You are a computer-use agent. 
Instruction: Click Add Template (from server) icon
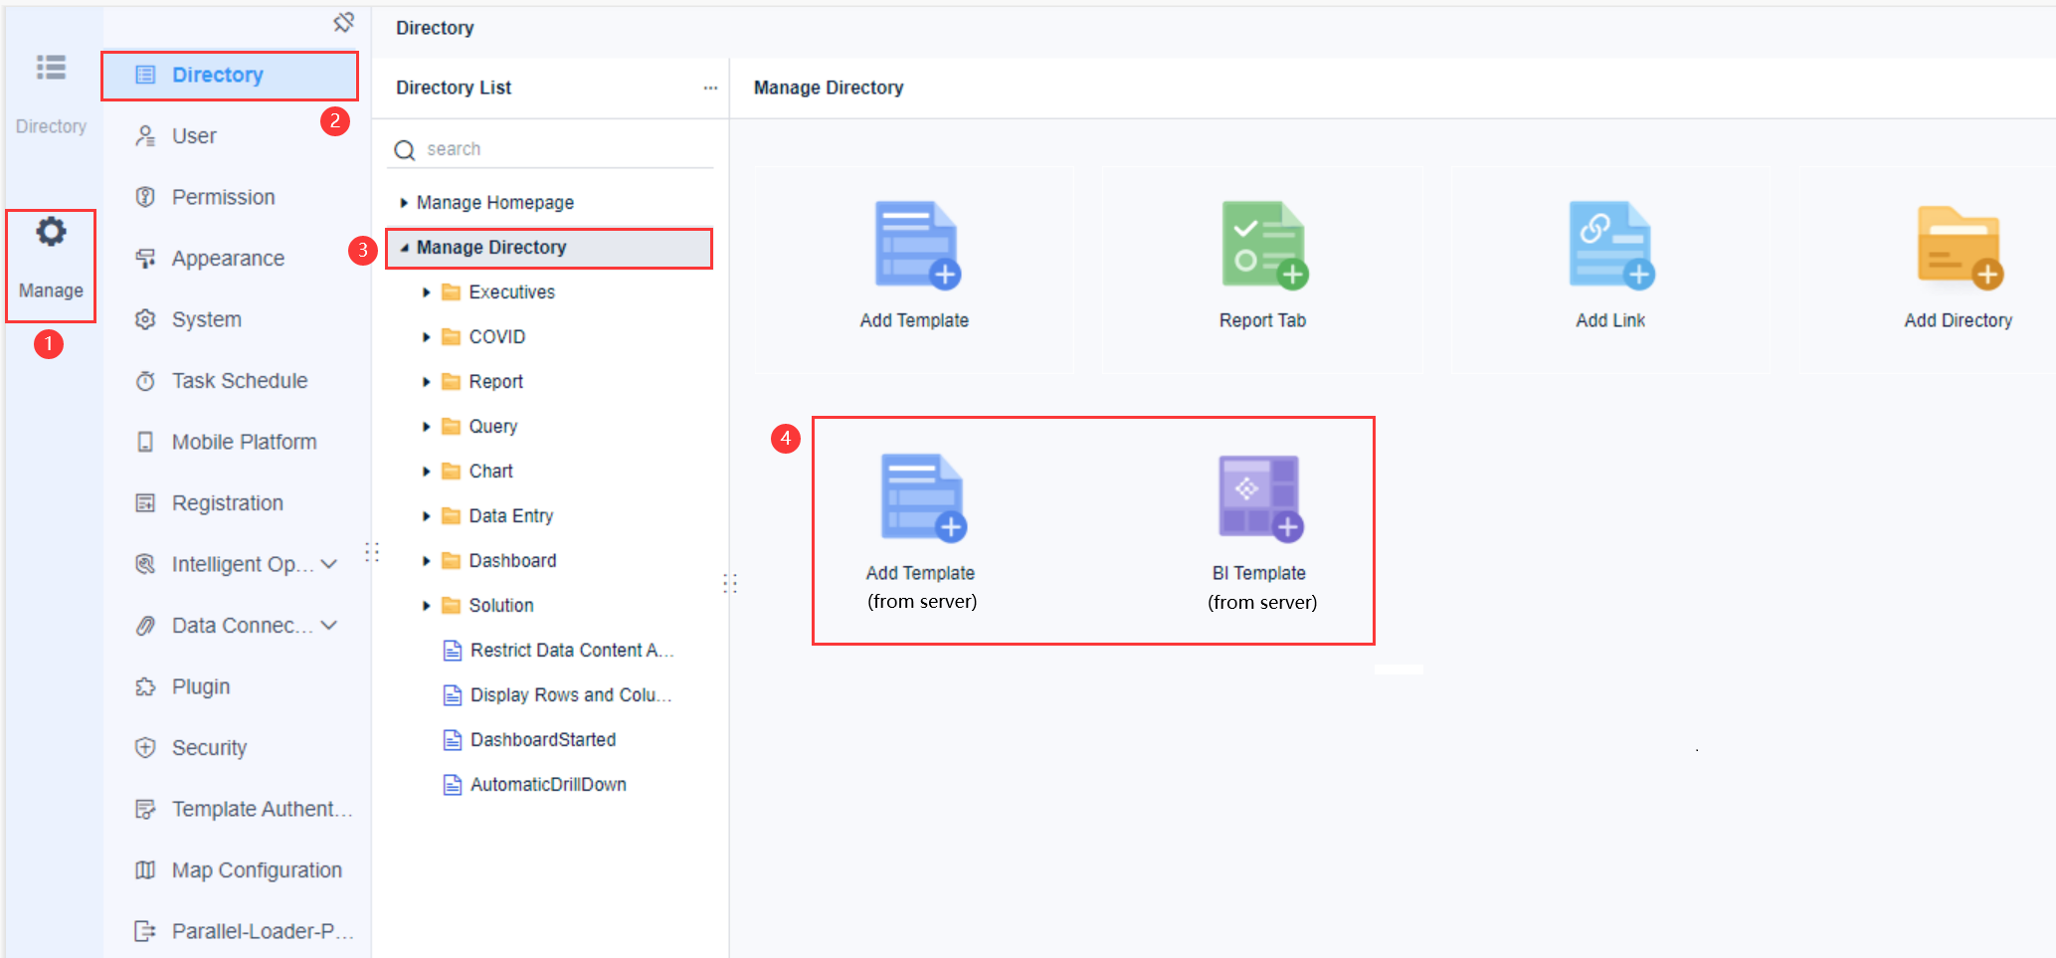pyautogui.click(x=924, y=497)
